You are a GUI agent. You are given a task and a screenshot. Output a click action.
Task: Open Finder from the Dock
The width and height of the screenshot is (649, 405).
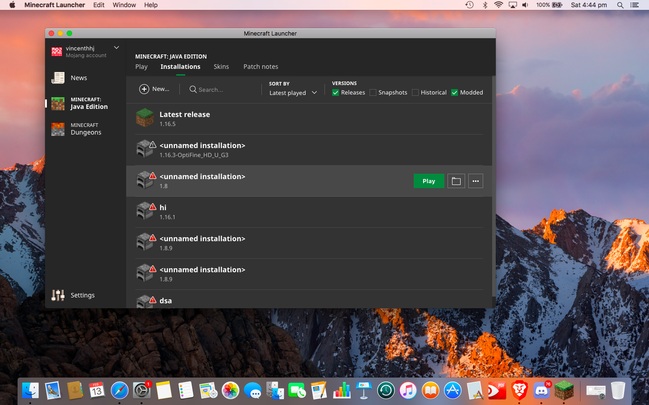(31, 390)
